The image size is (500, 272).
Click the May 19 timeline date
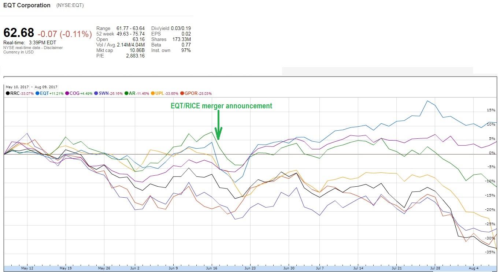point(66,268)
